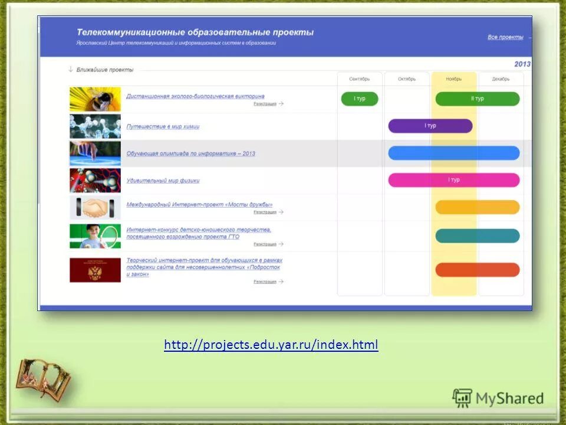Click Регистрация under 'Подросток и закон'
Viewport: 566px width, 425px height.
tap(265, 282)
